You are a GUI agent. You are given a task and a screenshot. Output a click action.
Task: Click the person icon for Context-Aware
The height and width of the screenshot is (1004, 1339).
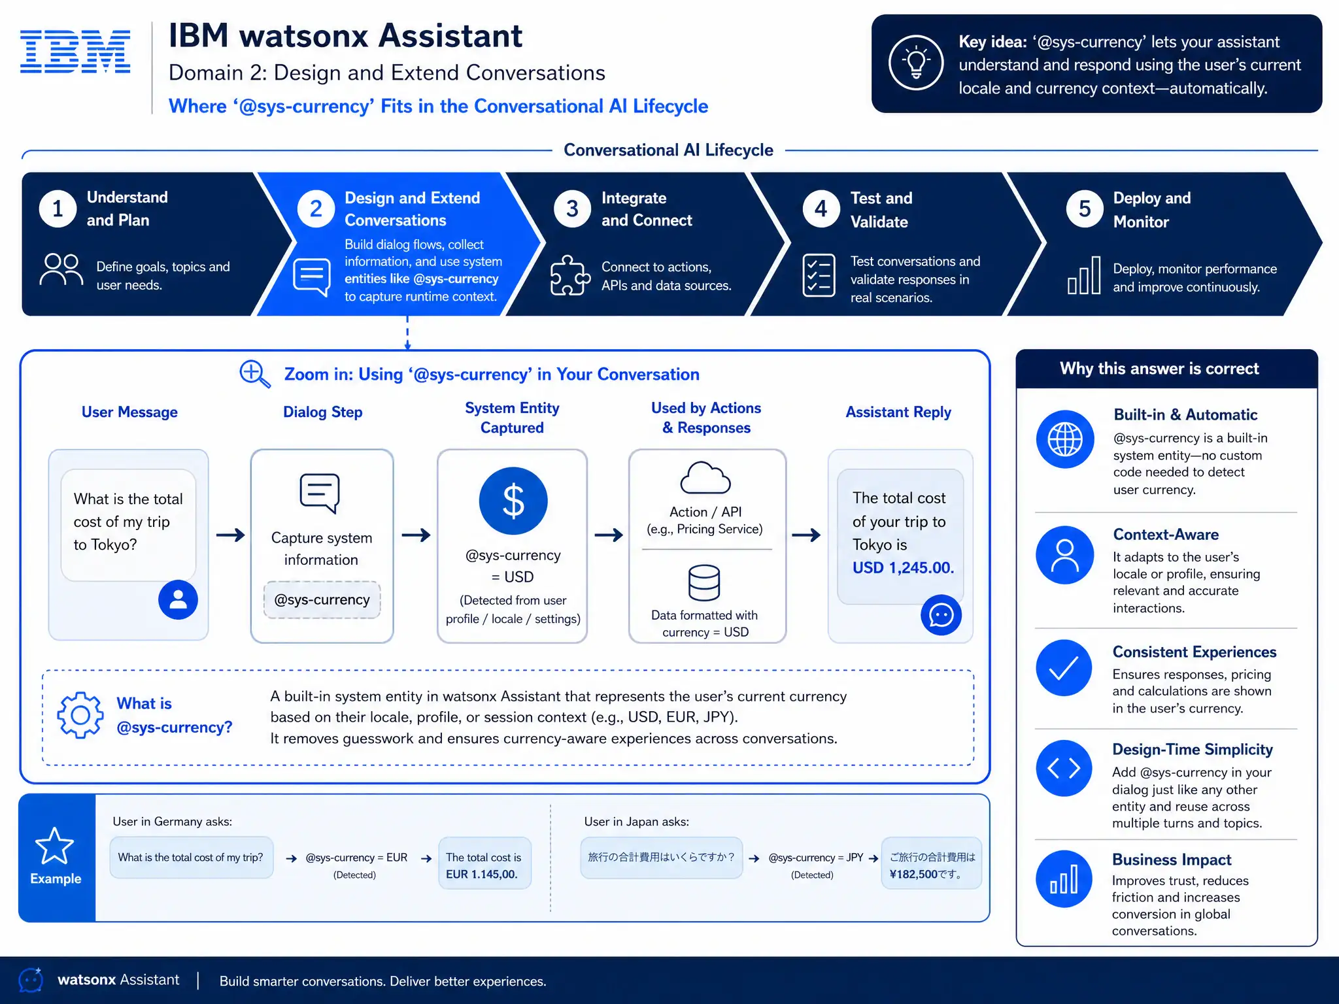(x=1065, y=555)
